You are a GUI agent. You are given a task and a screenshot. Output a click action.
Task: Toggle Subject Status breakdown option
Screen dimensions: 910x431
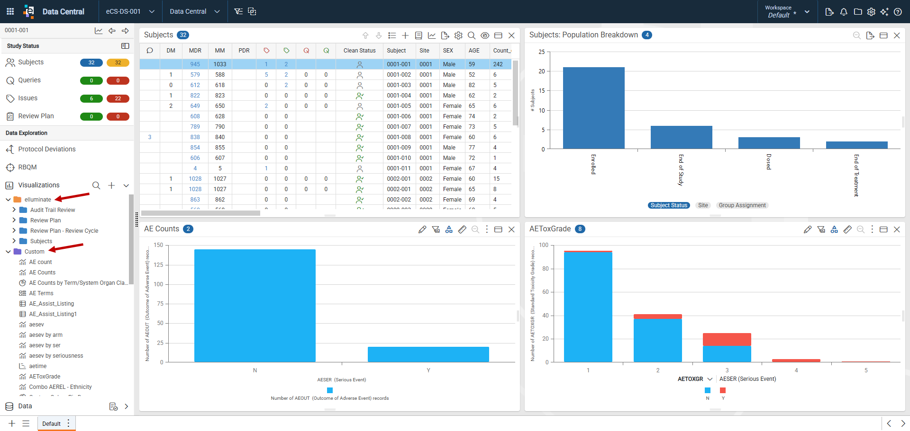669,205
